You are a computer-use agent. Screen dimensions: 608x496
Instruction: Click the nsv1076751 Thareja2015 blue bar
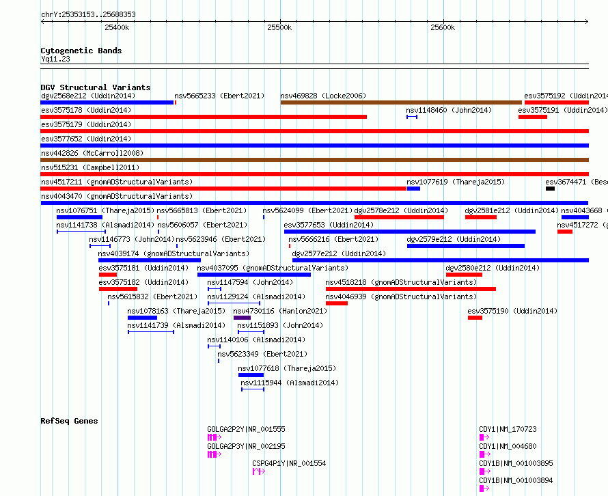(x=79, y=217)
